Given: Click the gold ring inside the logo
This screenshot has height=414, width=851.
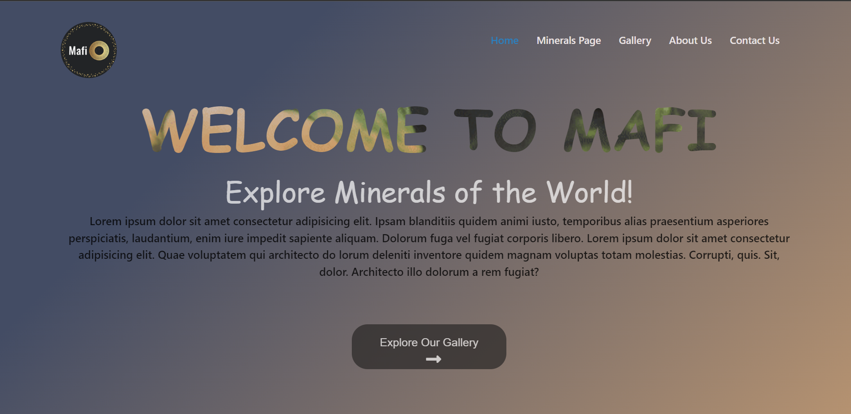Looking at the screenshot, I should coord(99,51).
